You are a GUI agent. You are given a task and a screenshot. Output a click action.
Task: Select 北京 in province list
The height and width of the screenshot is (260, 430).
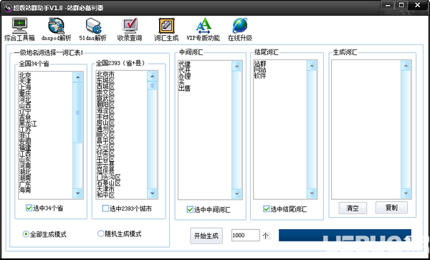(25, 75)
